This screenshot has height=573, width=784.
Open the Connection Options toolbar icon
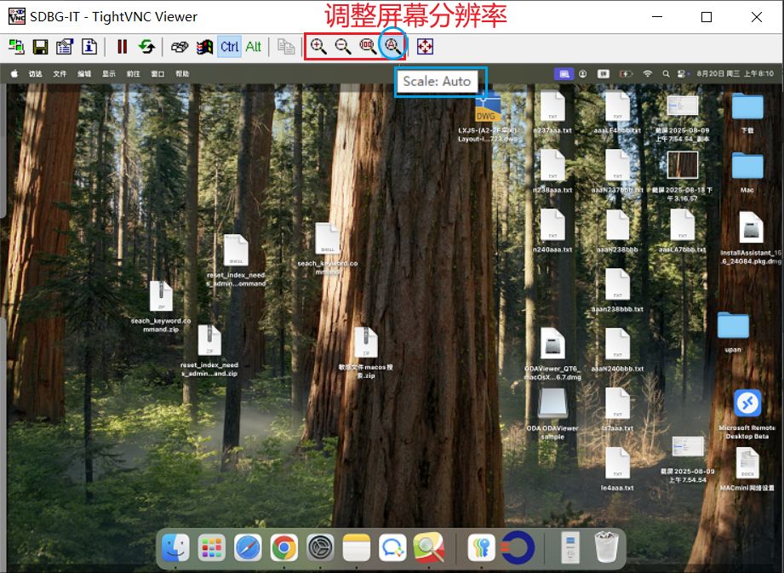coord(65,47)
